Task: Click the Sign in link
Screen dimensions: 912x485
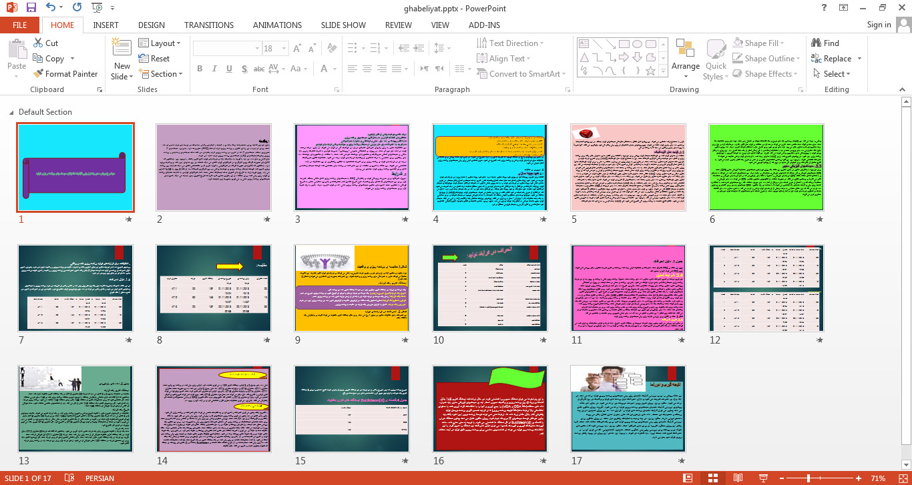Action: [x=879, y=25]
